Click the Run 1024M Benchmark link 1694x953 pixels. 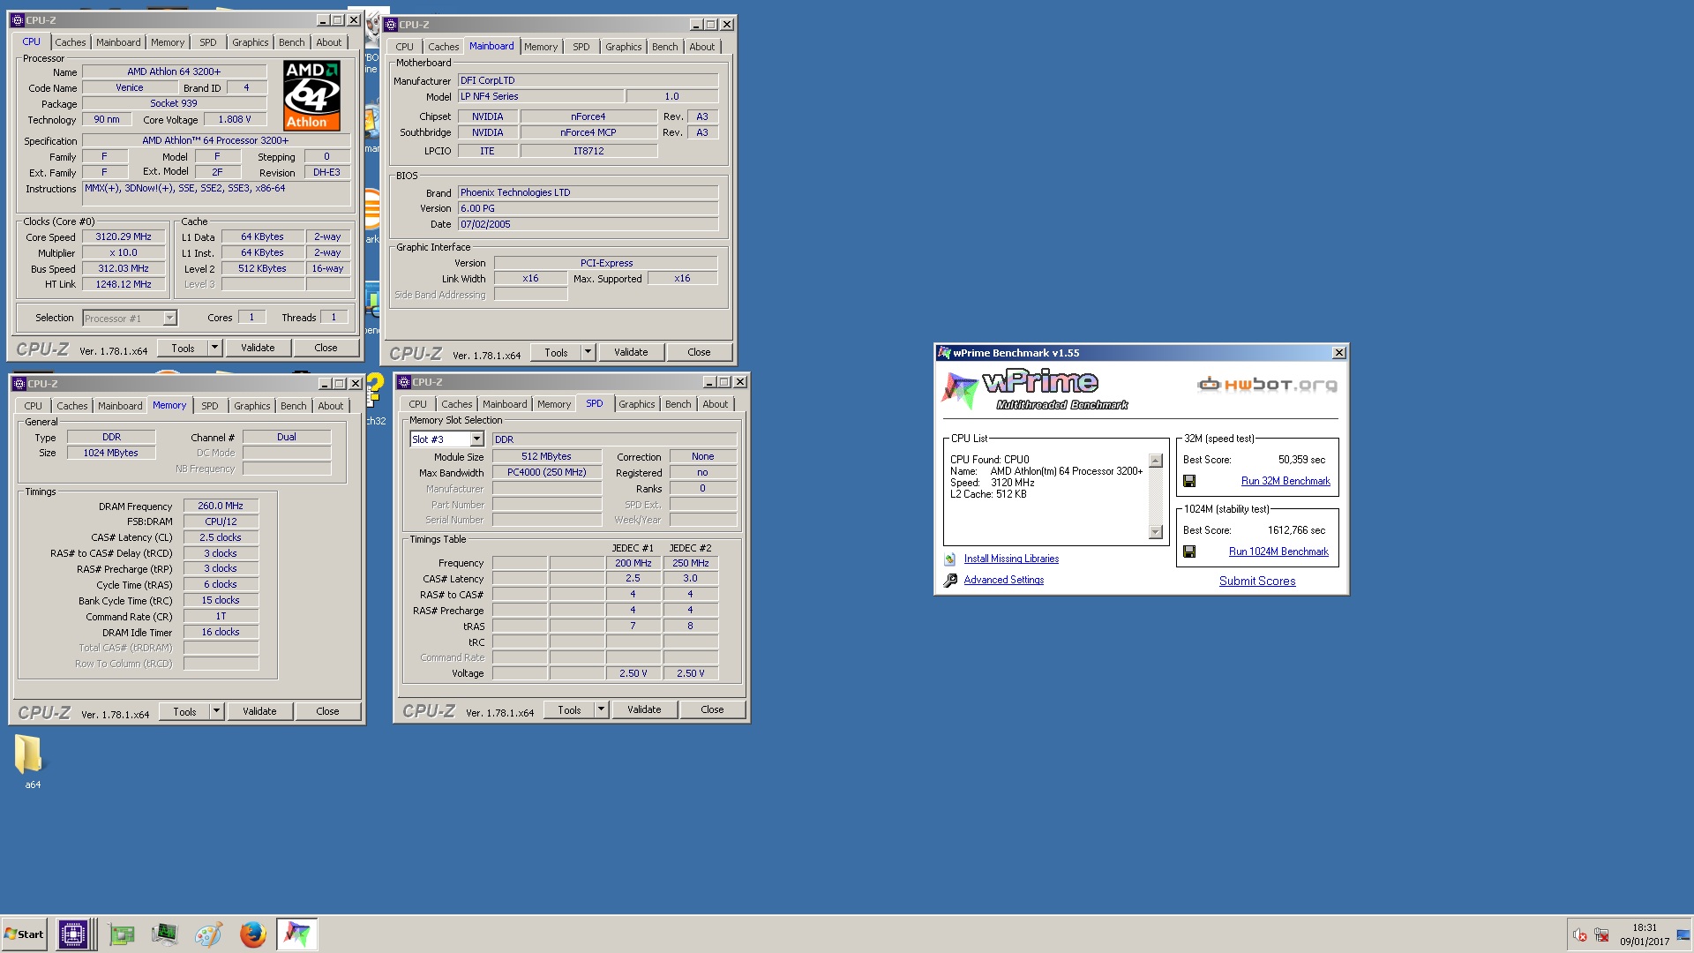[x=1278, y=552]
